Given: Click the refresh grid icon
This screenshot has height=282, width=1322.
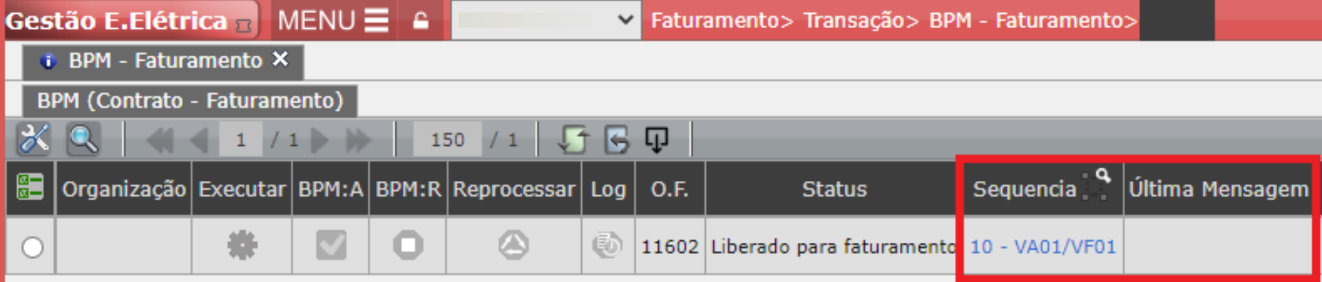Looking at the screenshot, I should tap(573, 140).
